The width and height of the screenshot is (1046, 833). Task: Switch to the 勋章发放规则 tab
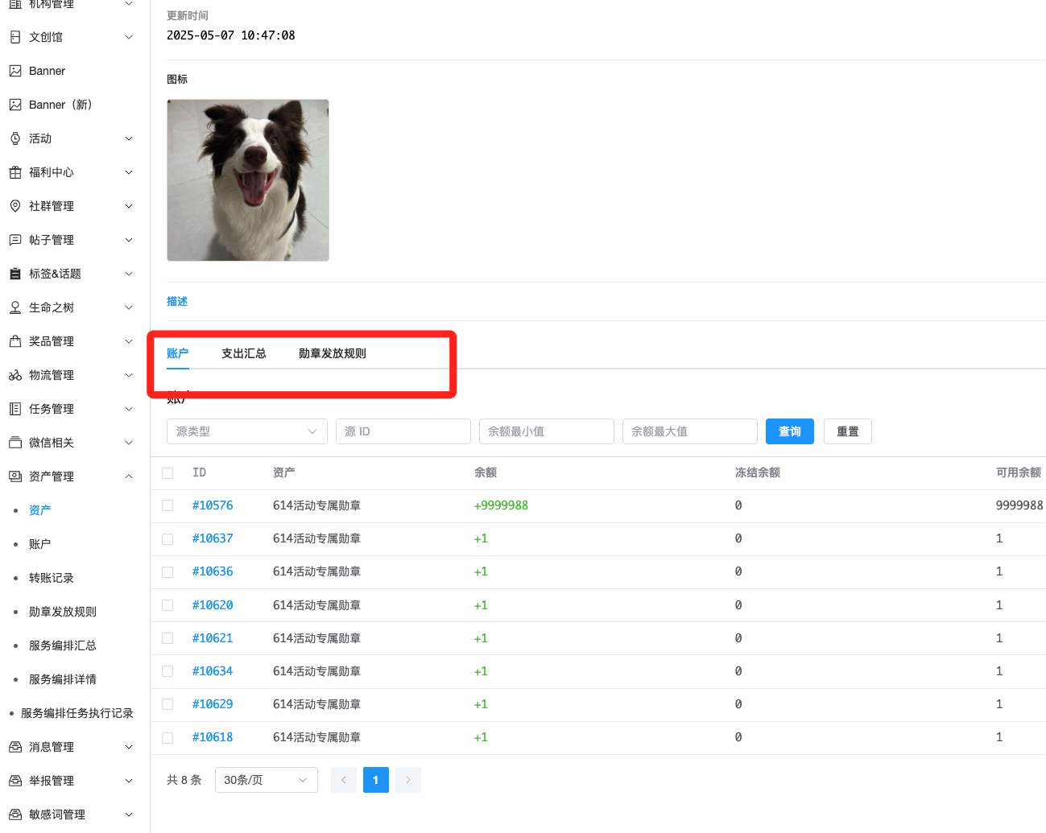click(332, 353)
